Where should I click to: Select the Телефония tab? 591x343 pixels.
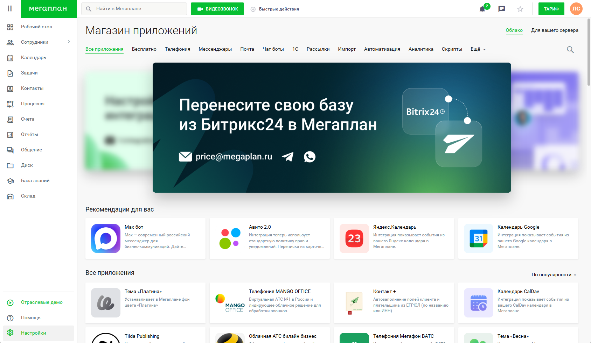[x=178, y=49]
